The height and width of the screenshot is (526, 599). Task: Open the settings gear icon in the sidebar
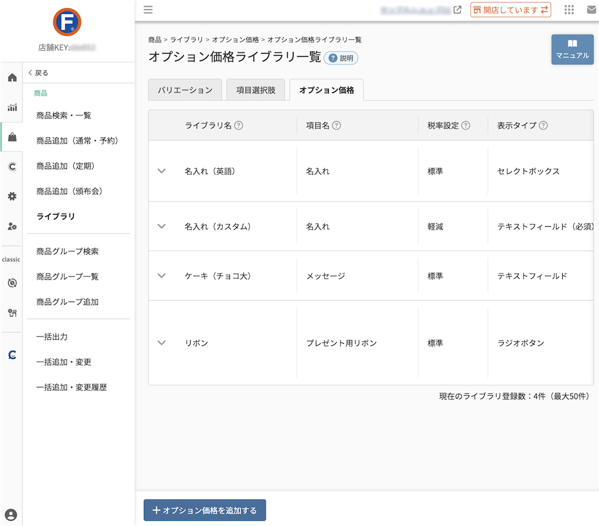tap(12, 196)
